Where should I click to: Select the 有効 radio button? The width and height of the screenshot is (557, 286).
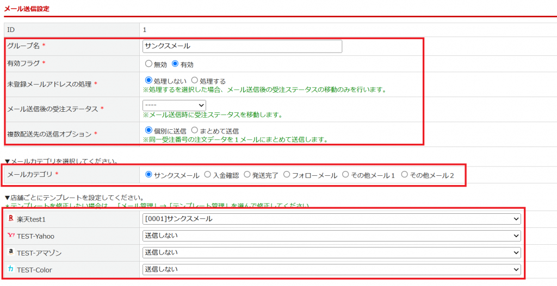175,64
